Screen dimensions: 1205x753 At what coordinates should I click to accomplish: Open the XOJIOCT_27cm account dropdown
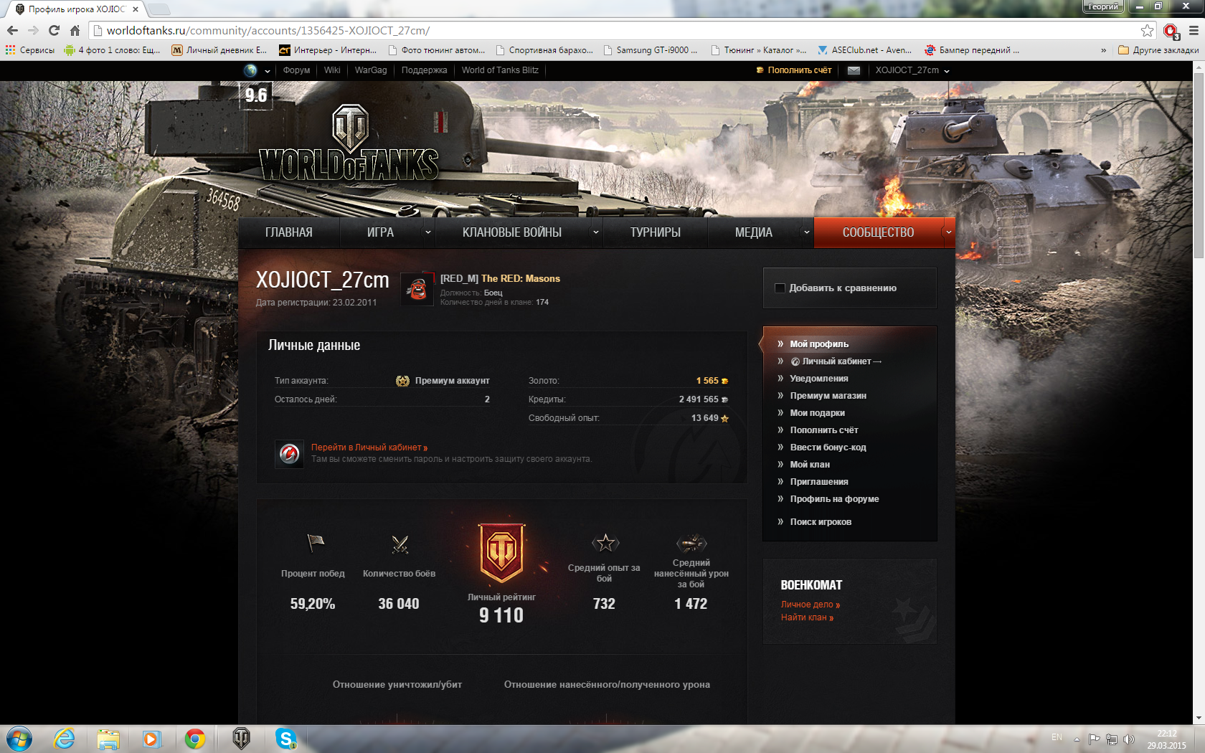coord(912,70)
